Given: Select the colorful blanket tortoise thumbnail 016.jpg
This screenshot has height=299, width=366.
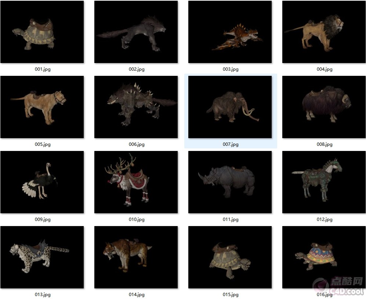Looking at the screenshot, I should 324,257.
